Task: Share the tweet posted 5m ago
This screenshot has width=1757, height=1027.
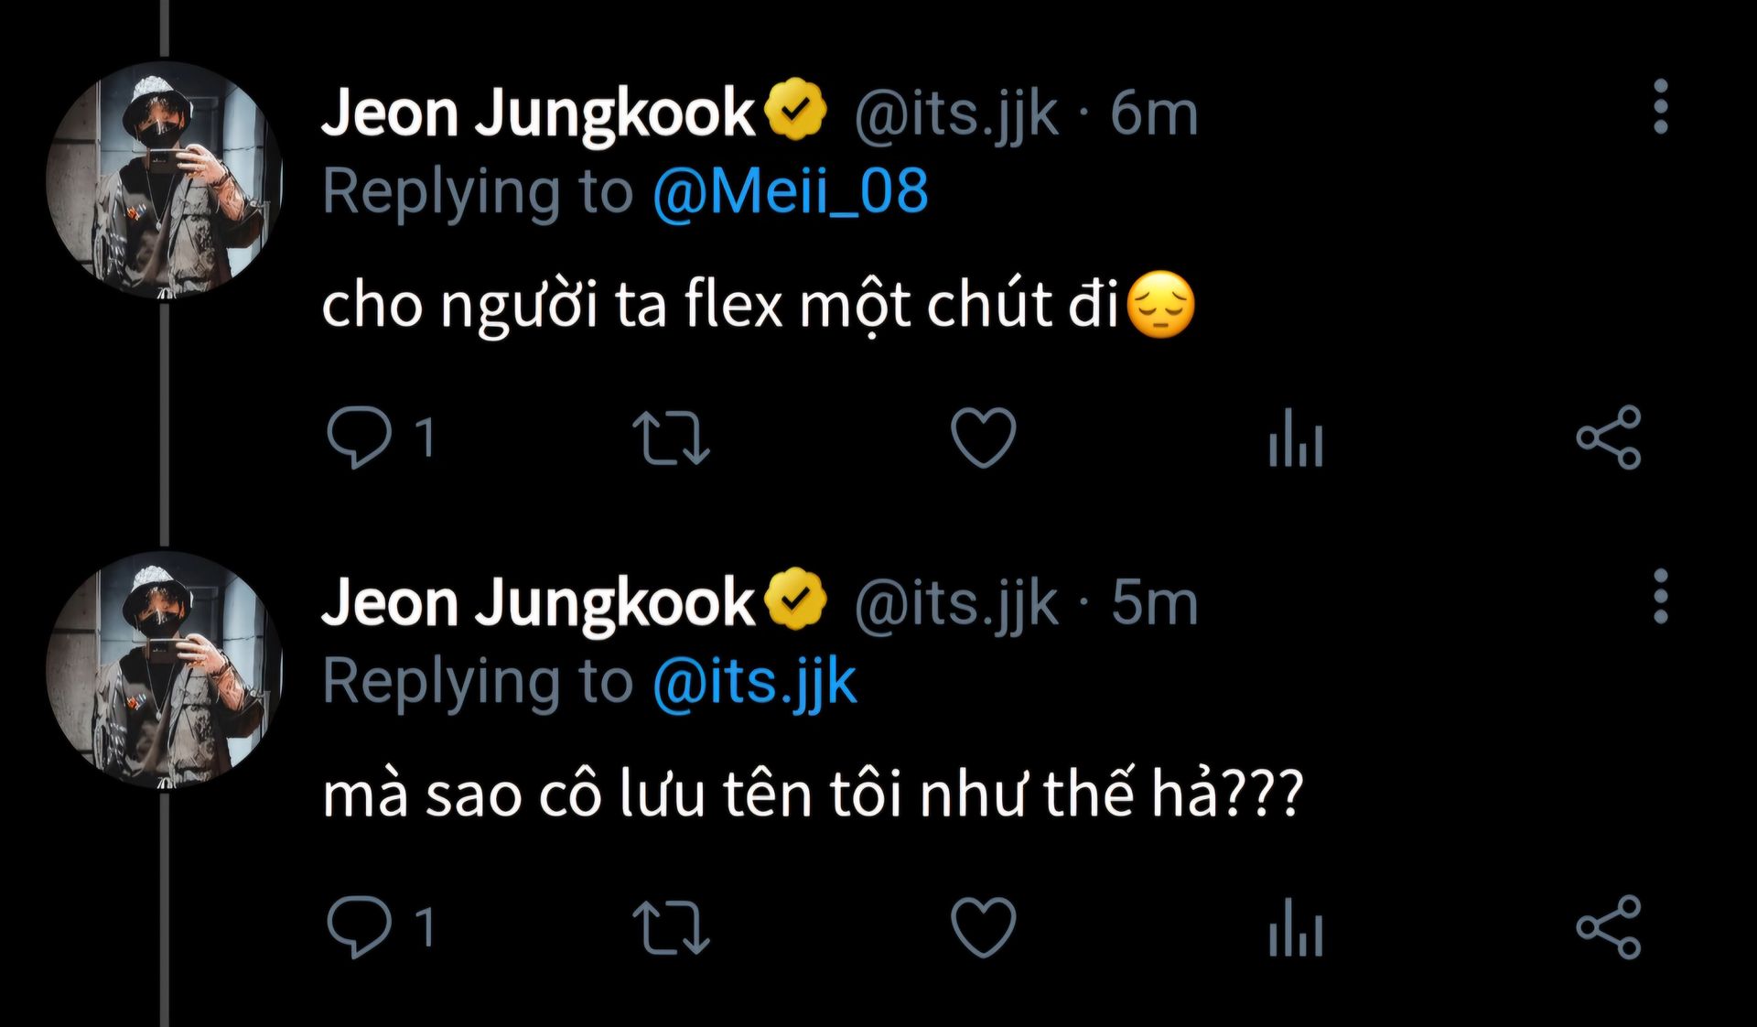Action: pos(1608,927)
